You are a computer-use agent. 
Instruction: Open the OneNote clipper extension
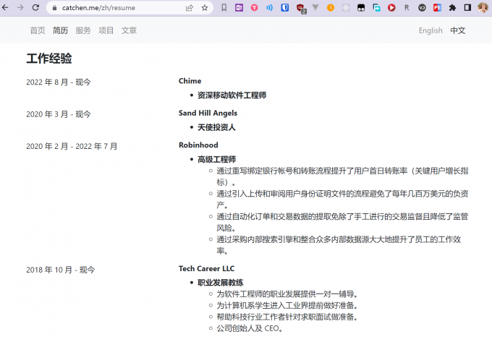(239, 7)
